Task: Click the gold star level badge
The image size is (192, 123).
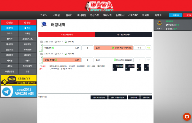Action: (x=159, y=23)
